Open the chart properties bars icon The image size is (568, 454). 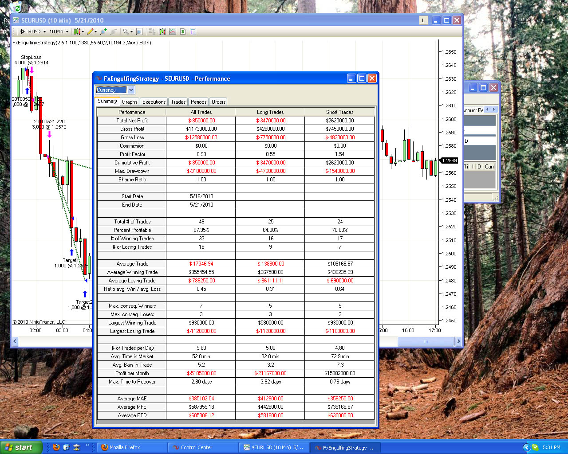(x=152, y=31)
